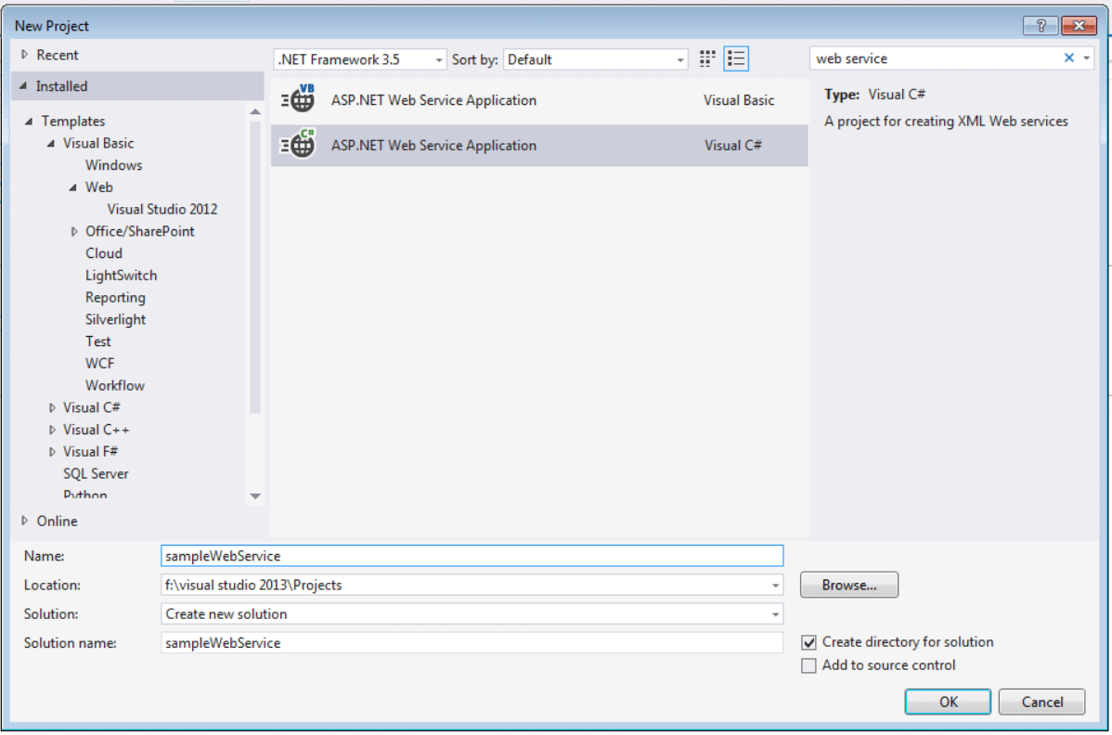Toggle Create directory for solution checkbox
The image size is (1112, 735).
tap(808, 642)
